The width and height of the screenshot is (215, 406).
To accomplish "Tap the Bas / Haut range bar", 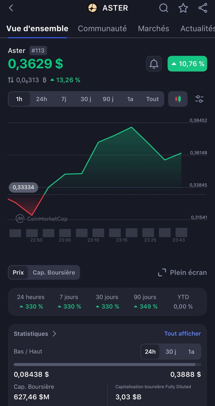I will [x=107, y=365].
